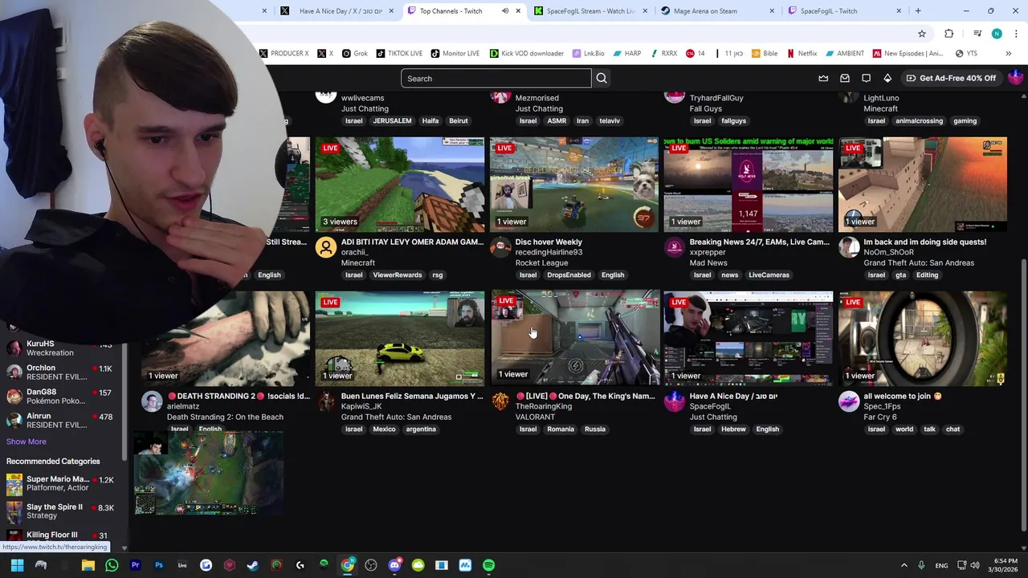
Task: Open the taskbar volume speaker control
Action: (975, 565)
